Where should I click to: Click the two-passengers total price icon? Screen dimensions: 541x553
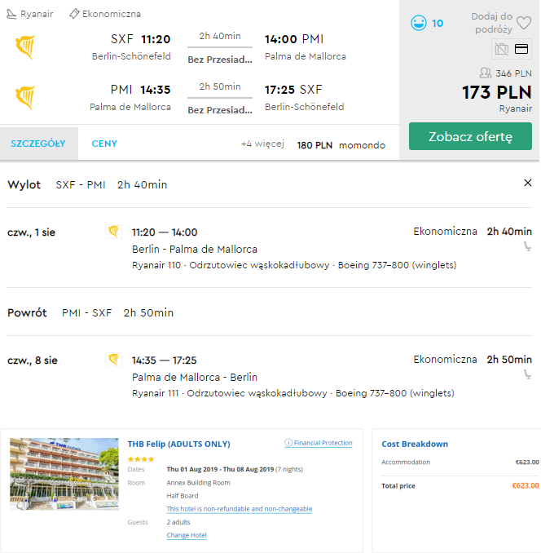pos(485,73)
